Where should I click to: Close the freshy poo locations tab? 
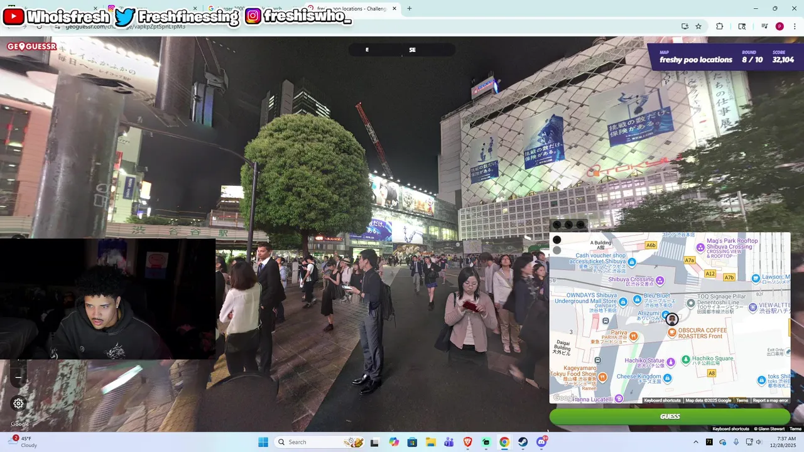point(394,9)
